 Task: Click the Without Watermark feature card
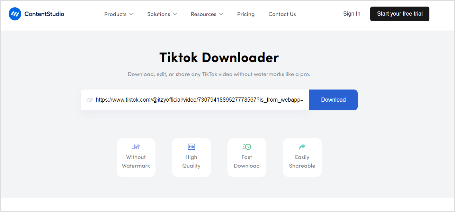pos(136,158)
